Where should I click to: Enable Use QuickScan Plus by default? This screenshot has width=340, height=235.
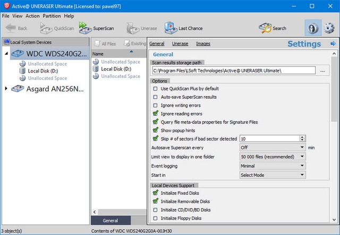(x=155, y=89)
